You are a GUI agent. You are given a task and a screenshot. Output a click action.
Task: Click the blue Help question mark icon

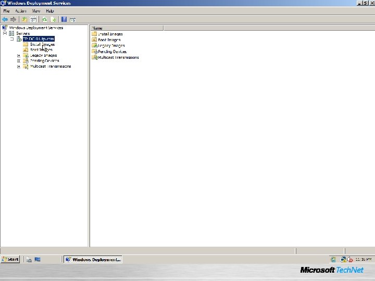tap(64, 20)
